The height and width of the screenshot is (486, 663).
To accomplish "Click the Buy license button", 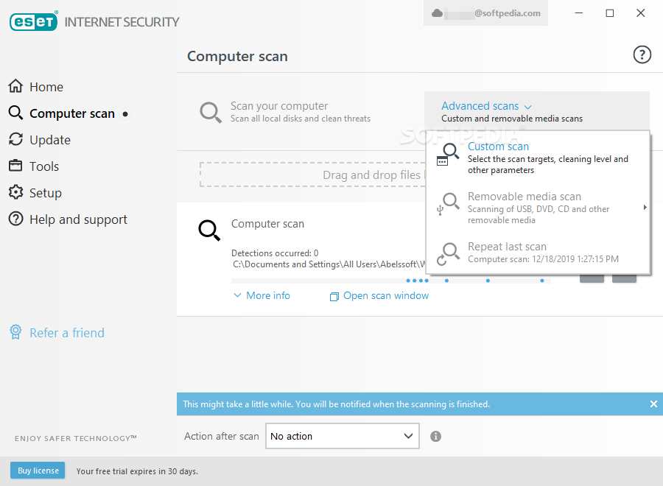I will coord(38,471).
